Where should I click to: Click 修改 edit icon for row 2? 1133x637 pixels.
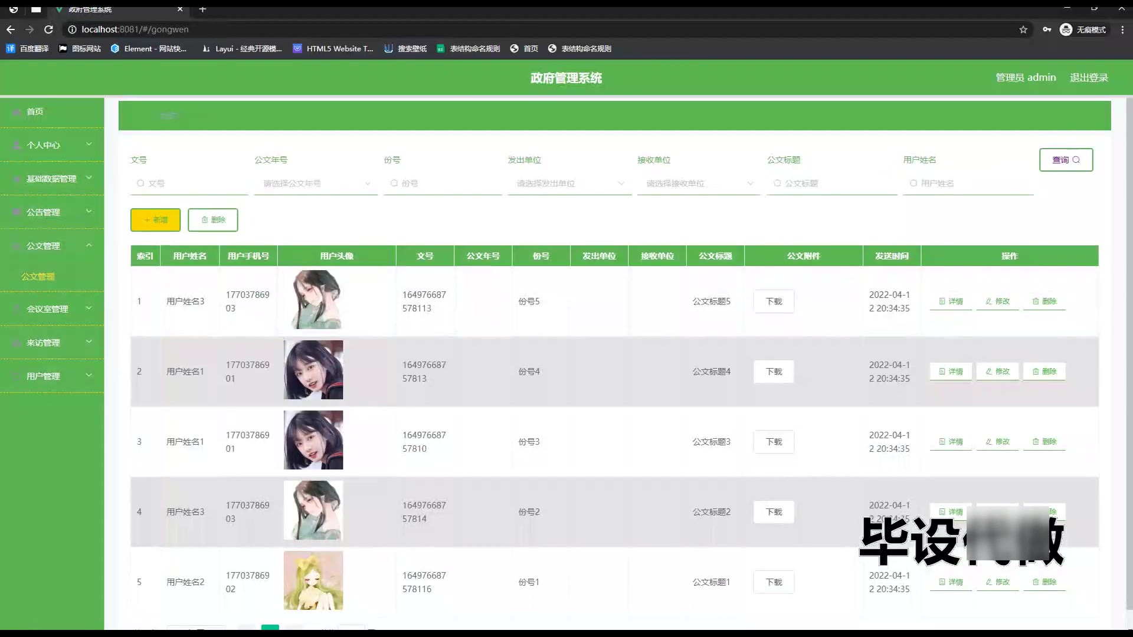click(997, 372)
